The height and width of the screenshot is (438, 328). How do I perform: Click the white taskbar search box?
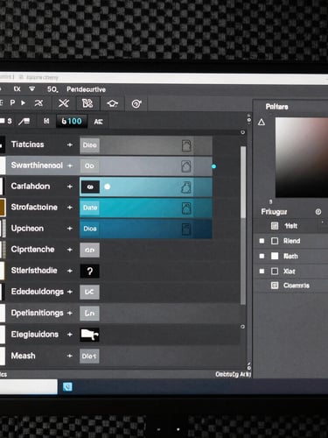point(28,386)
